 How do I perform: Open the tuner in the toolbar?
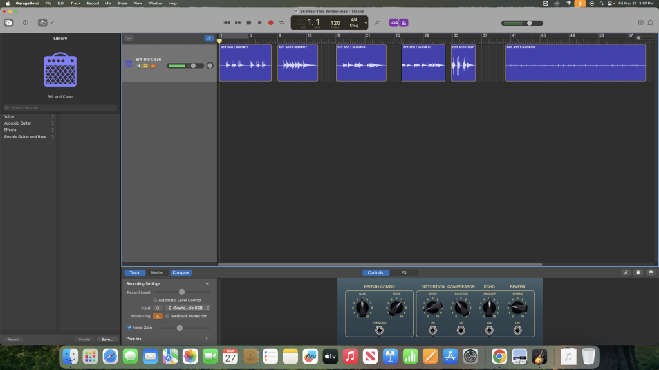tap(377, 22)
